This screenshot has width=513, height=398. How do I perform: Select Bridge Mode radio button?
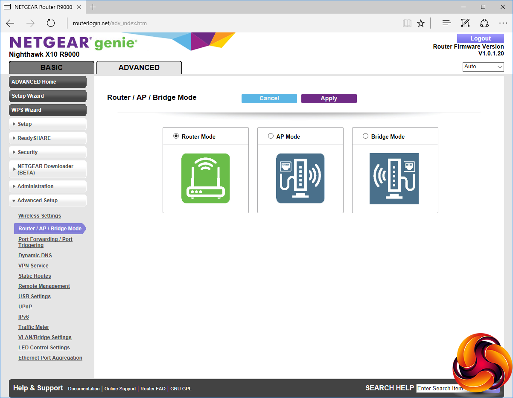tap(365, 136)
